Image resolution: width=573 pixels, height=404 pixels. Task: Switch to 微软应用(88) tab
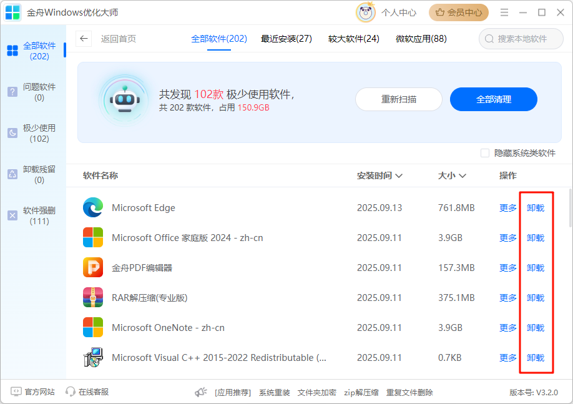click(421, 39)
